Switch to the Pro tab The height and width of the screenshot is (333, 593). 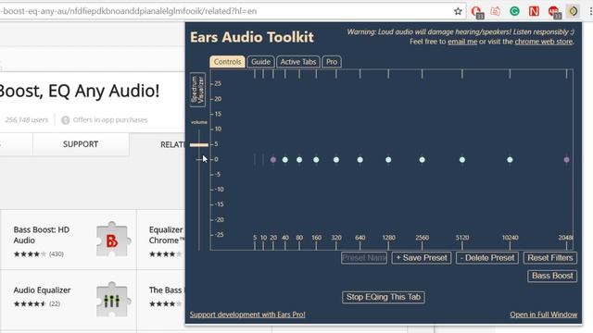coord(332,62)
